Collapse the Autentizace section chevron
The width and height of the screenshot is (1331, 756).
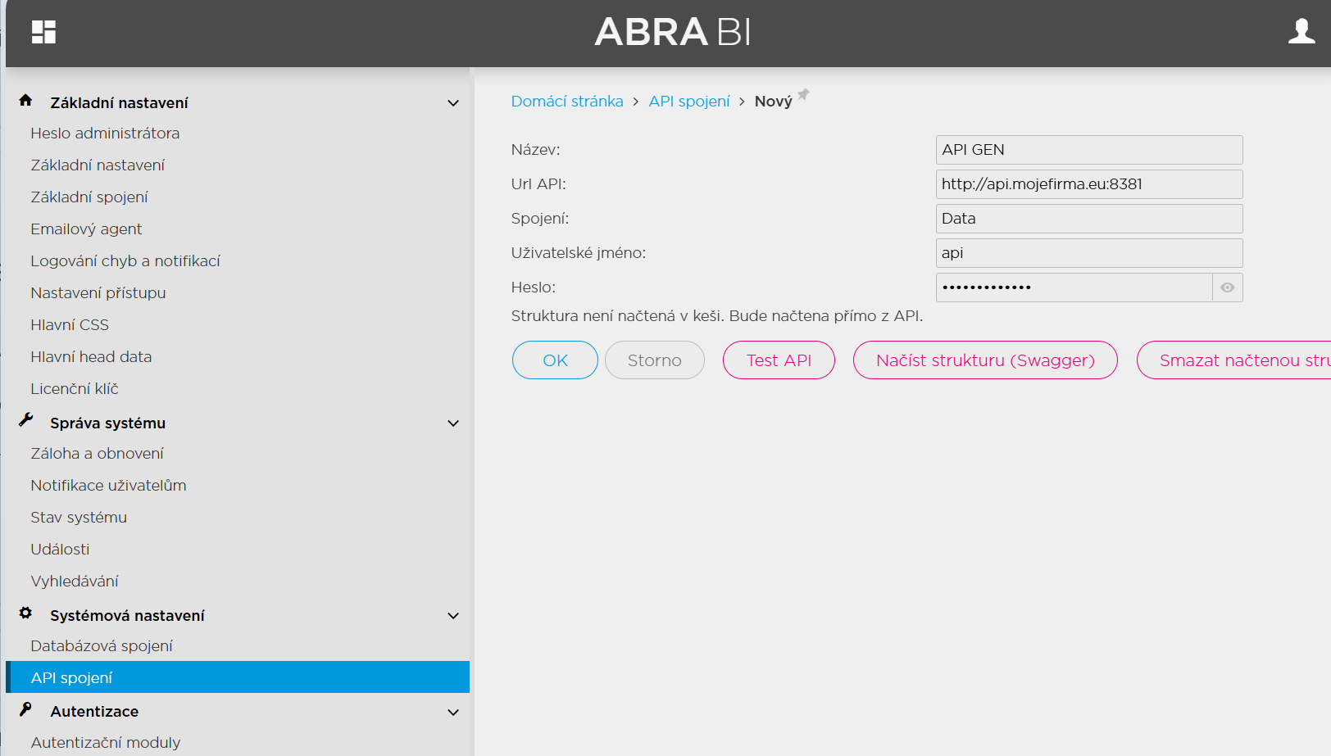pos(452,713)
